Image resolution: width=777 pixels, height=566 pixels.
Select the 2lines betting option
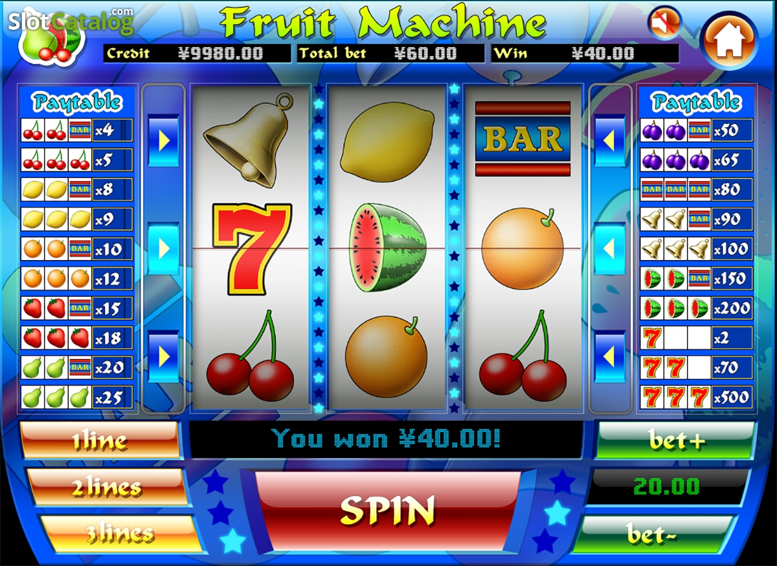click(108, 487)
